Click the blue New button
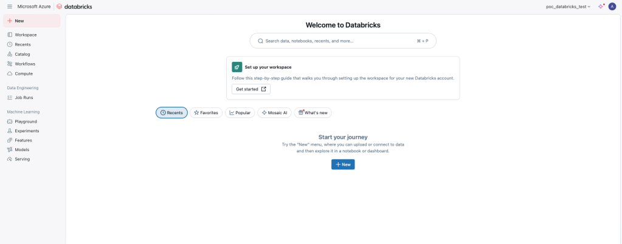 (343, 164)
